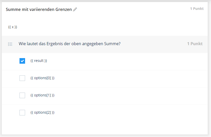
Task: Enable the {{ options[1] }} checkbox
Action: click(x=22, y=95)
